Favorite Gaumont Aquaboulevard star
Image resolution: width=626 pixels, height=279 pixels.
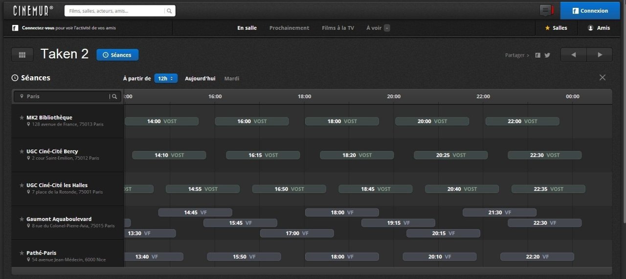coord(22,219)
